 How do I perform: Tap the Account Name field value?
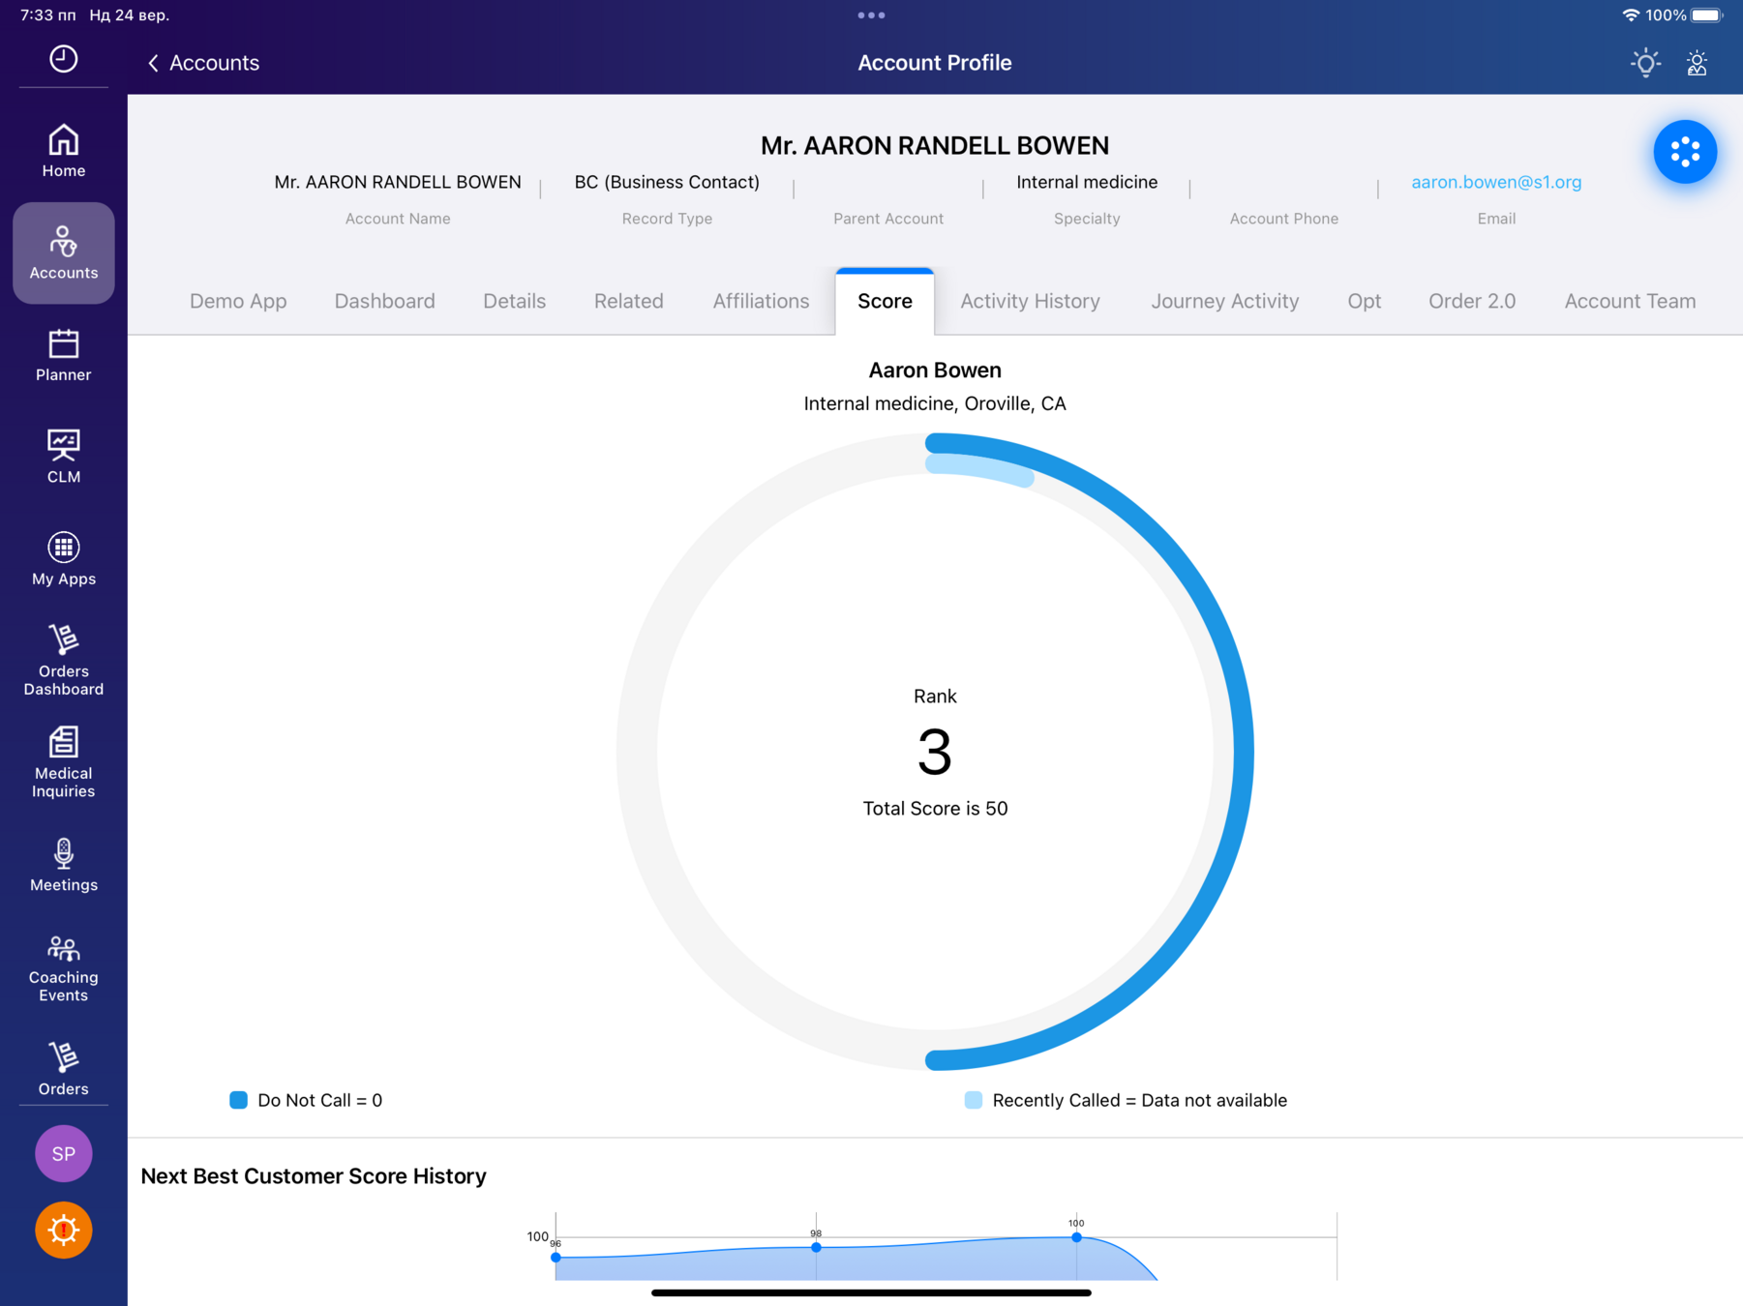[398, 182]
